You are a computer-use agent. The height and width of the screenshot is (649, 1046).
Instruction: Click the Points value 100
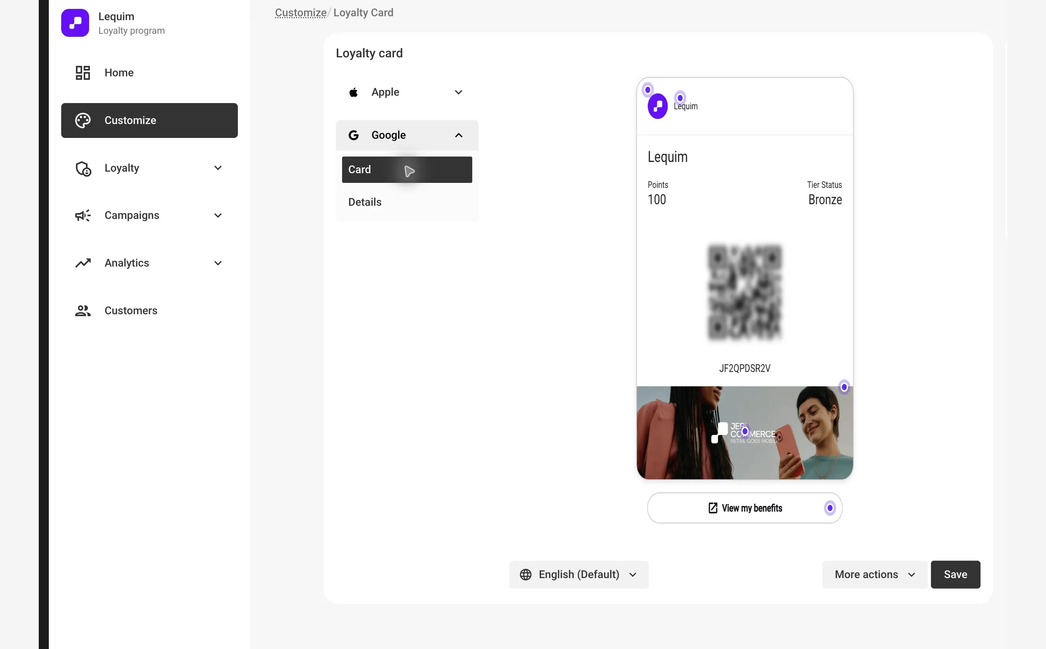coord(657,200)
